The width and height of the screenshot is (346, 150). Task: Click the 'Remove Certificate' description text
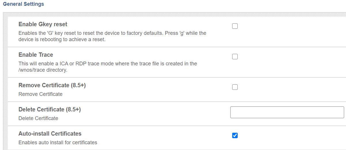(40, 94)
